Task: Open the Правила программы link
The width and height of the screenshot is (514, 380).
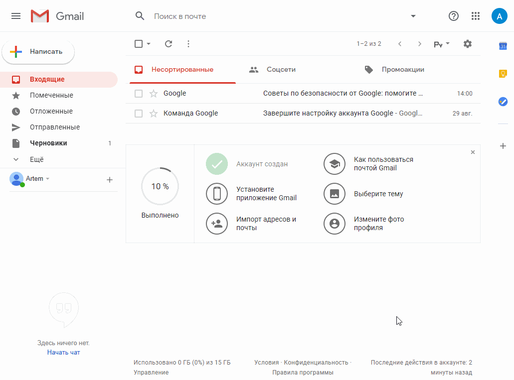Action: pos(303,373)
